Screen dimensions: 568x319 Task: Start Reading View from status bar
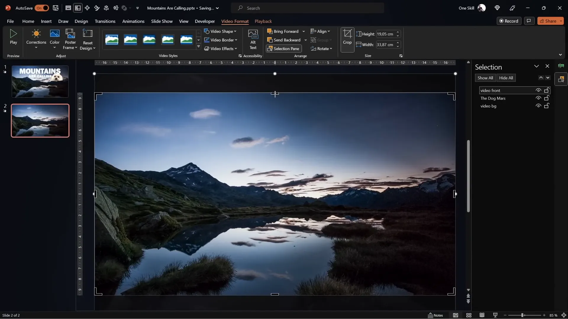tap(482, 315)
